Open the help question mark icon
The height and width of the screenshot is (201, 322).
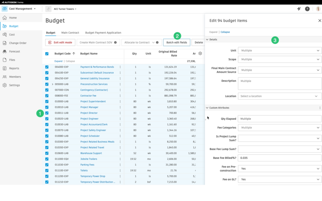pyautogui.click(x=307, y=9)
